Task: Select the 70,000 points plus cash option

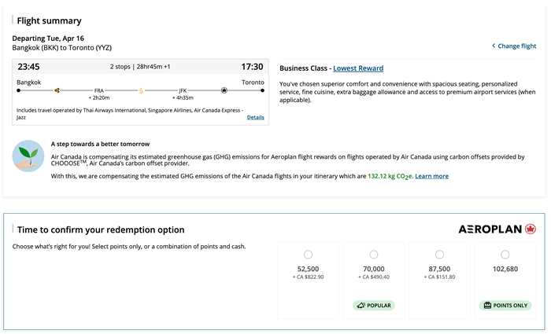Action: tap(374, 255)
